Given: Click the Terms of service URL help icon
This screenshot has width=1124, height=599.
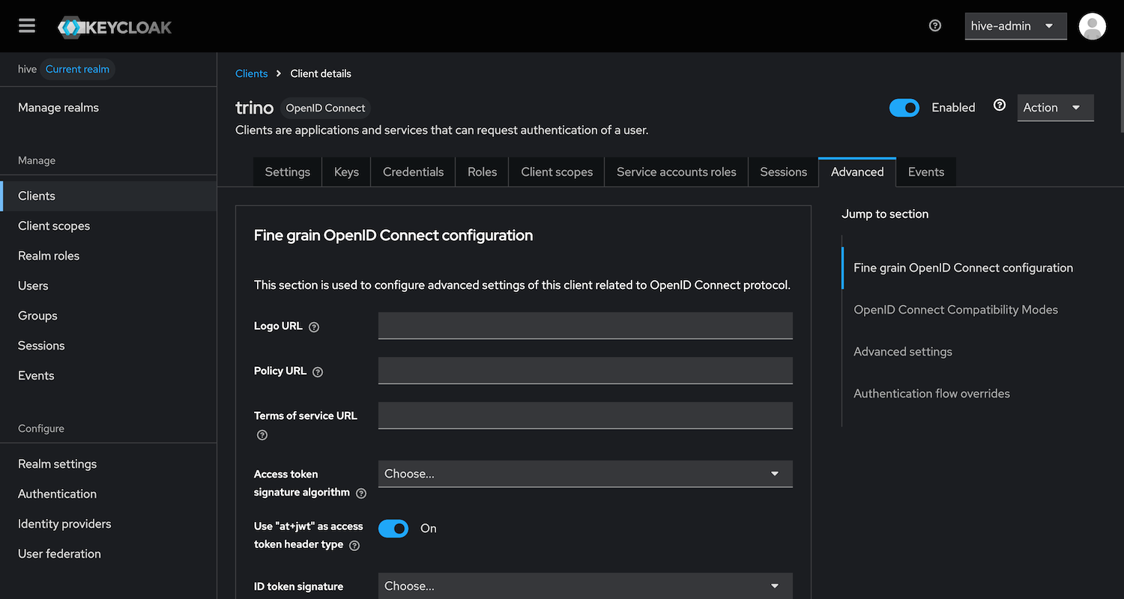Looking at the screenshot, I should [x=262, y=435].
